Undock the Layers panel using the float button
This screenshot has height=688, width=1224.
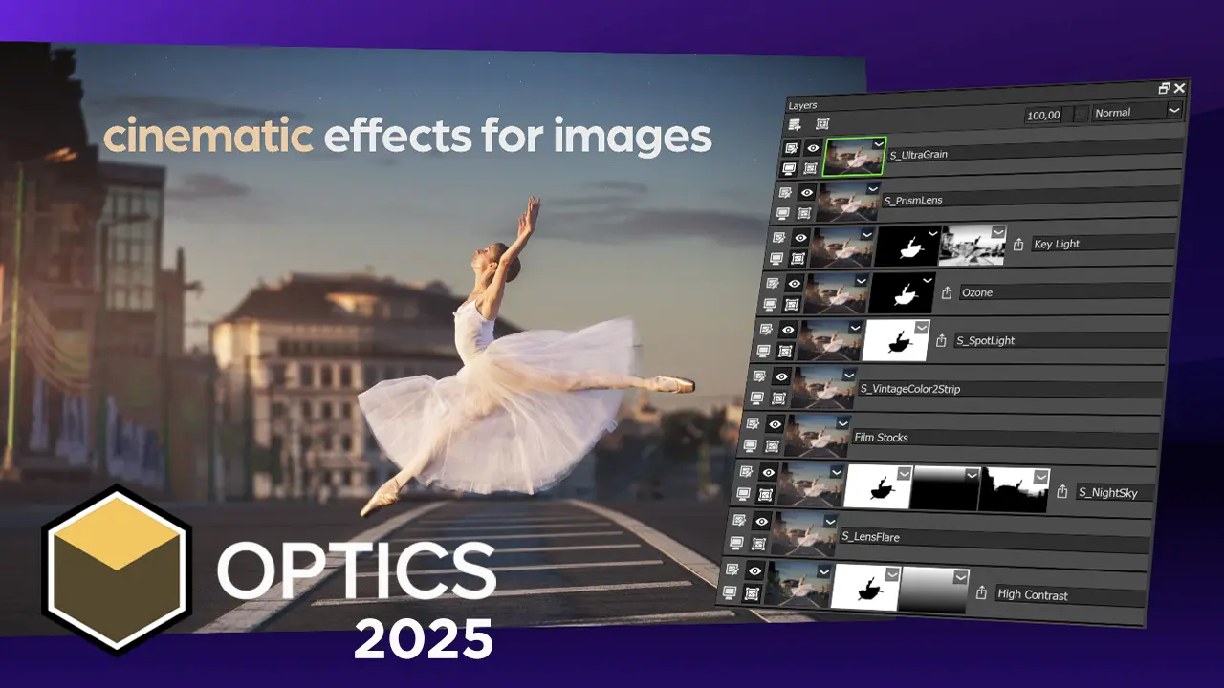coord(1164,88)
